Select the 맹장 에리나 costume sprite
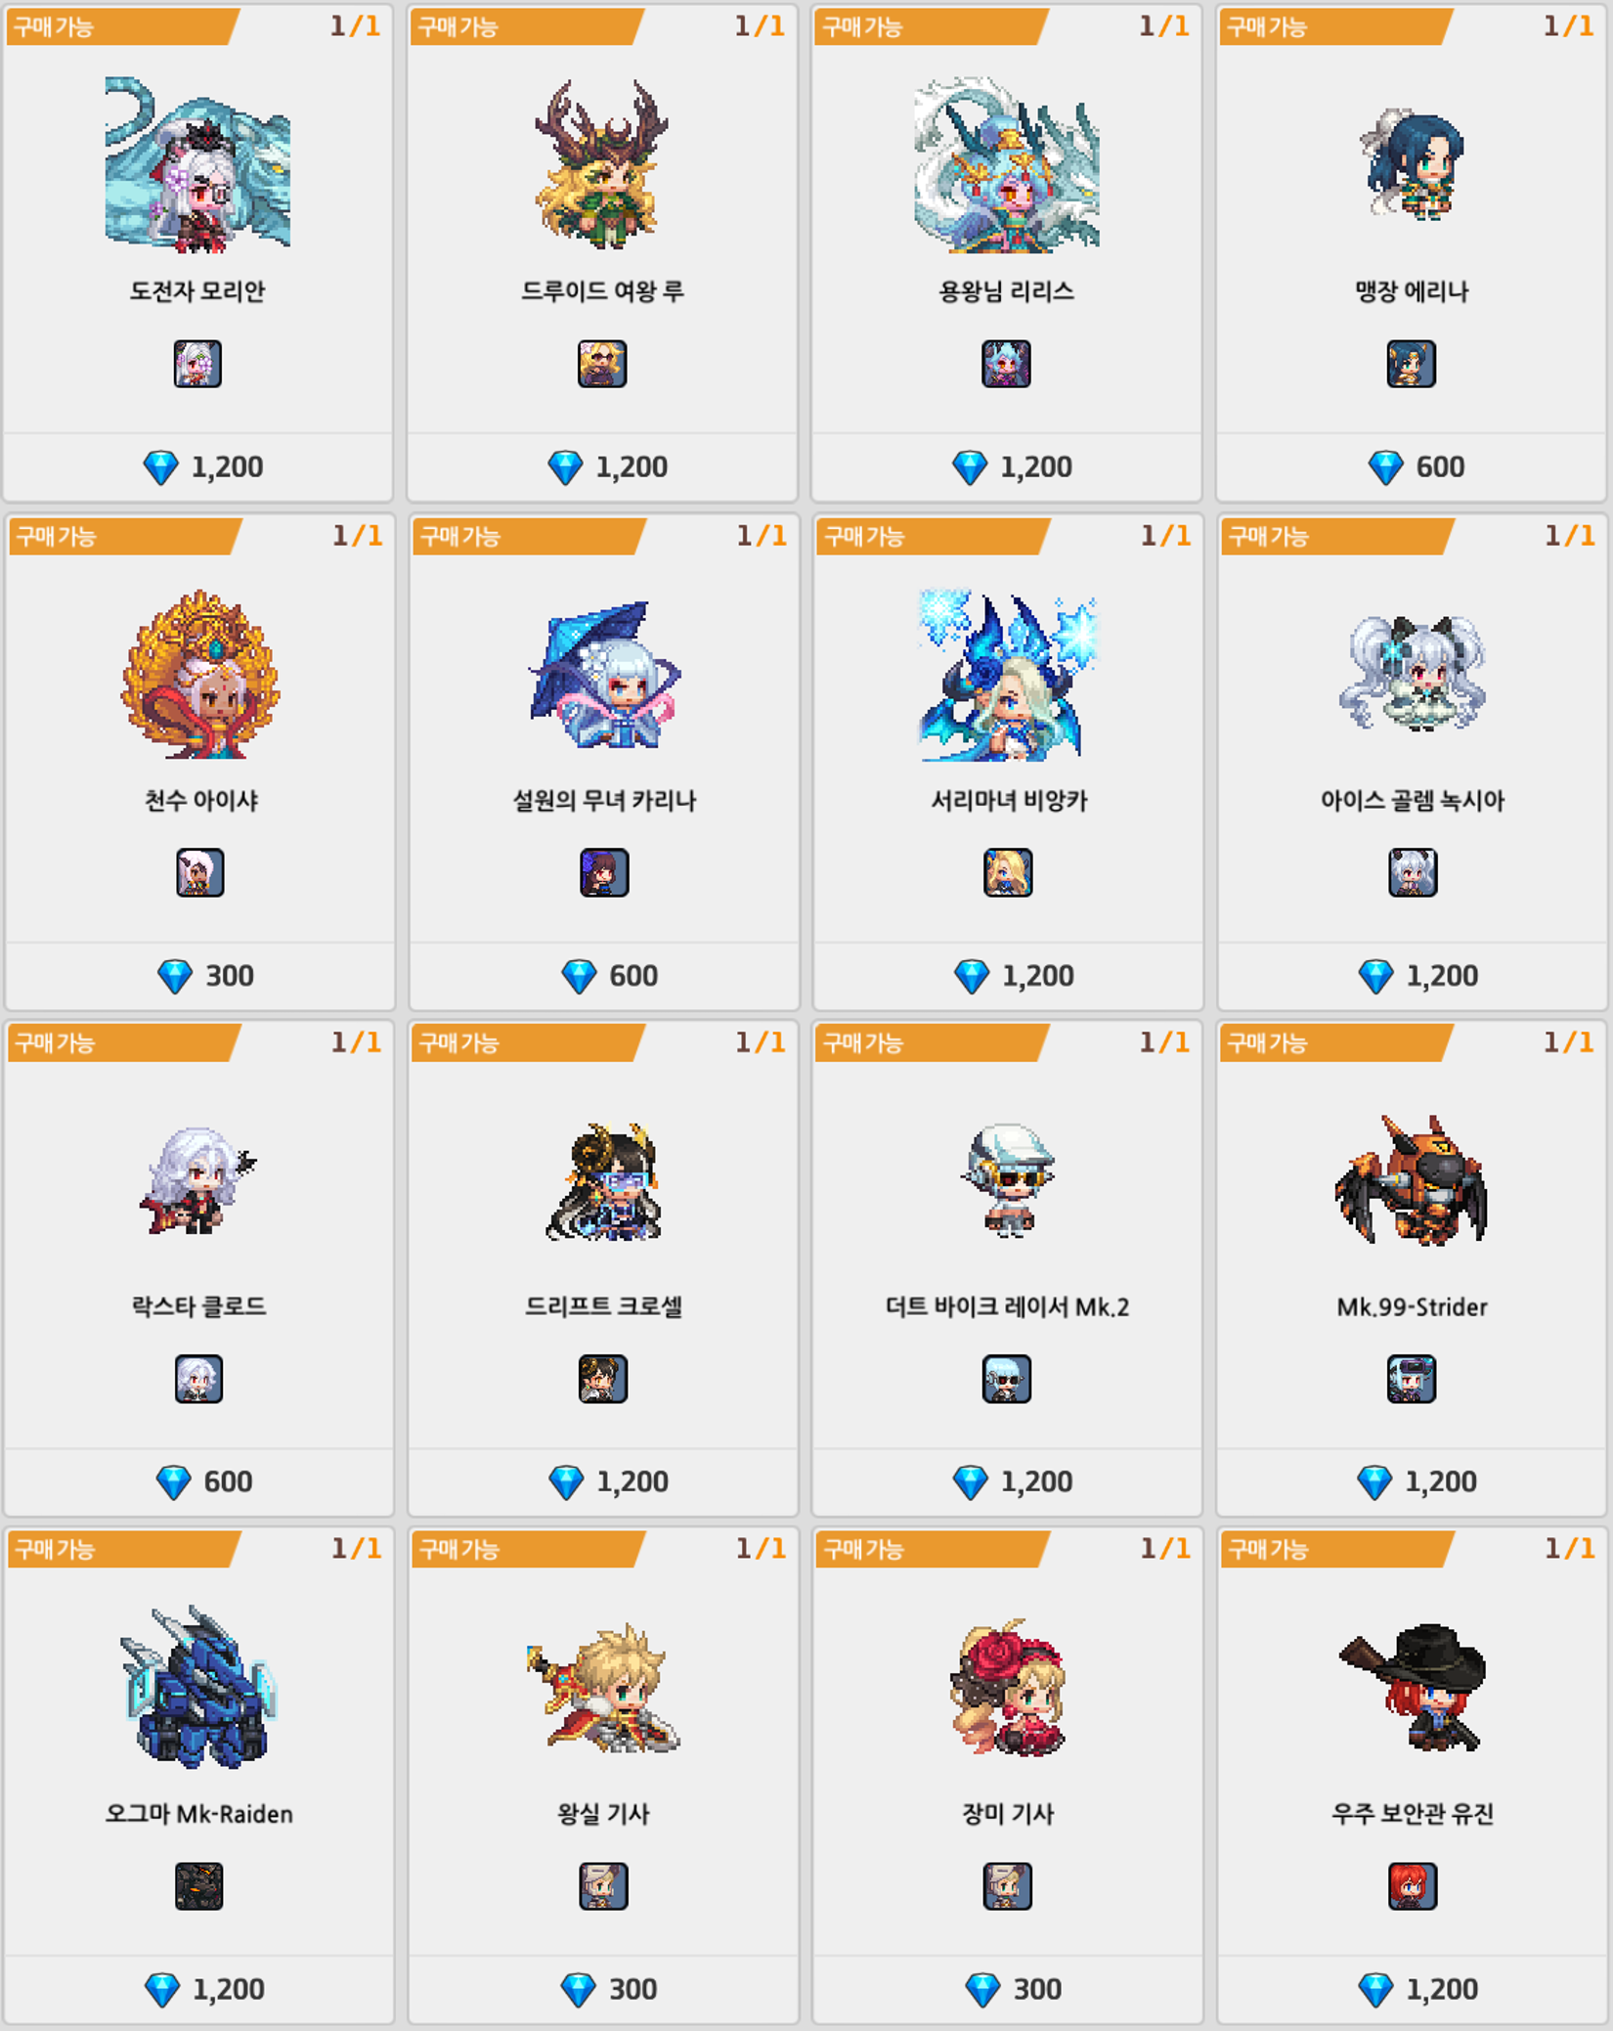 (1412, 163)
